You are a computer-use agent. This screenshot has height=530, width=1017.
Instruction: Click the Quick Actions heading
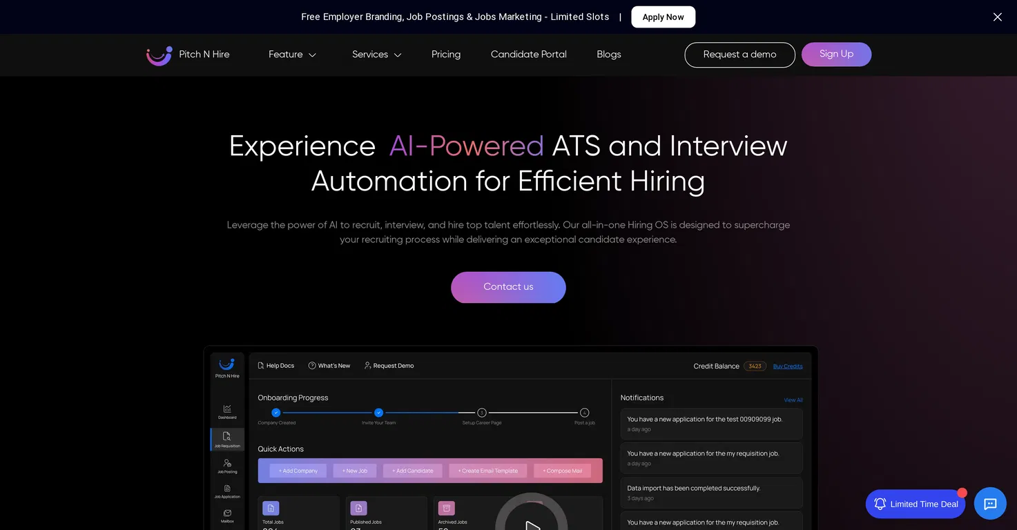click(x=280, y=449)
